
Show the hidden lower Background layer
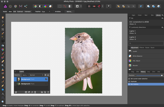coord(46,84)
